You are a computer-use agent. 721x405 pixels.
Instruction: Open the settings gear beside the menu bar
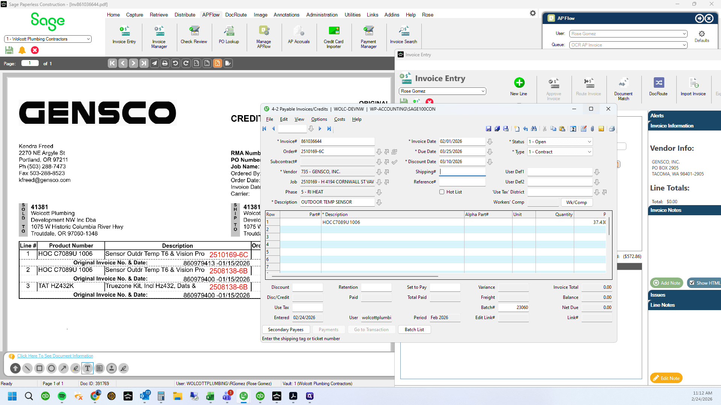(x=533, y=13)
